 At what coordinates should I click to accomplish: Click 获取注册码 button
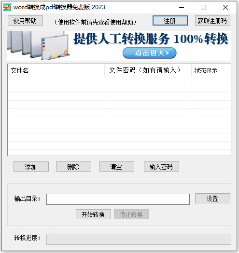tap(212, 21)
